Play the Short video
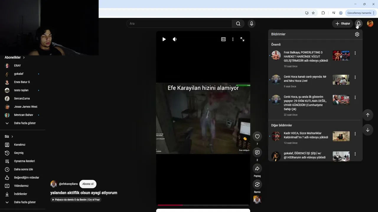Image resolution: width=378 pixels, height=212 pixels. (x=164, y=39)
